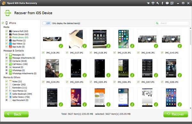The width and height of the screenshot is (192, 124).
Task: Show info for IMG_0138.JPG thumbnail
Action: pos(108,46)
